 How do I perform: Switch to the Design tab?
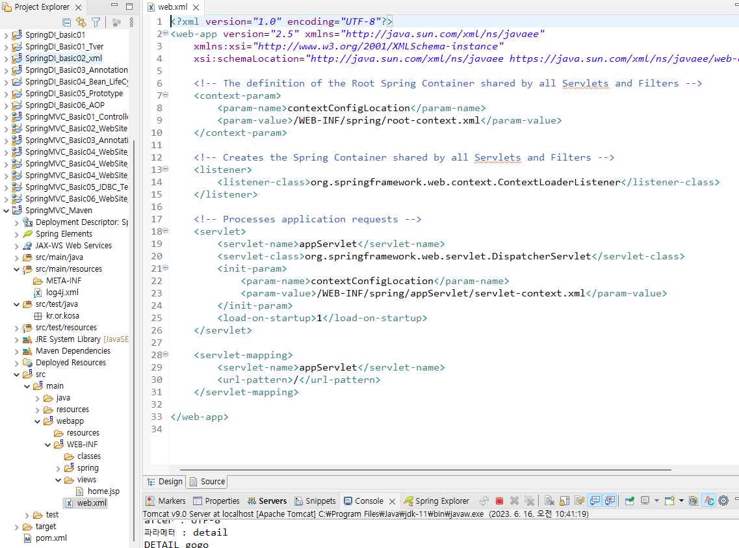point(165,482)
